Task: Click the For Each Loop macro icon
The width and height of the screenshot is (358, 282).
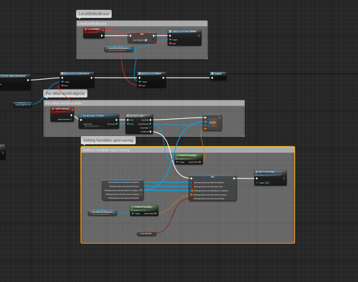Action: [x=128, y=116]
